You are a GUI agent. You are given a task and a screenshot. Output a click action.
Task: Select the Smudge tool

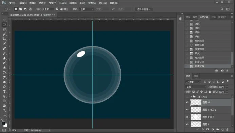click(x=4, y=77)
